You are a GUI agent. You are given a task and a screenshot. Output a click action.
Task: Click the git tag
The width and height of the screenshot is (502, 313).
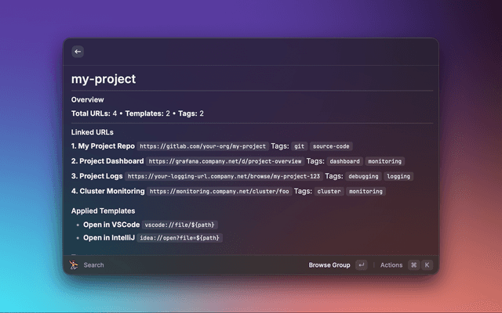tap(300, 146)
